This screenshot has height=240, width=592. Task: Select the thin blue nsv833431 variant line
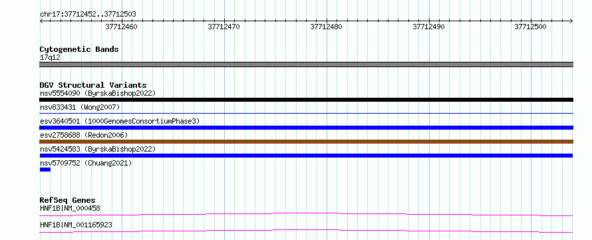point(306,113)
